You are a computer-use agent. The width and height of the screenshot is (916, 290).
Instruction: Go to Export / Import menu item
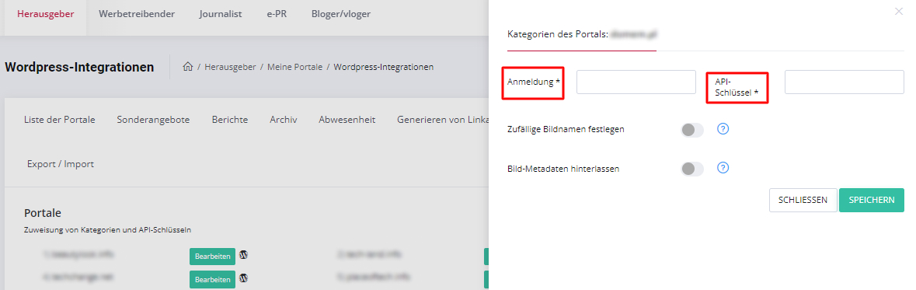(x=60, y=164)
